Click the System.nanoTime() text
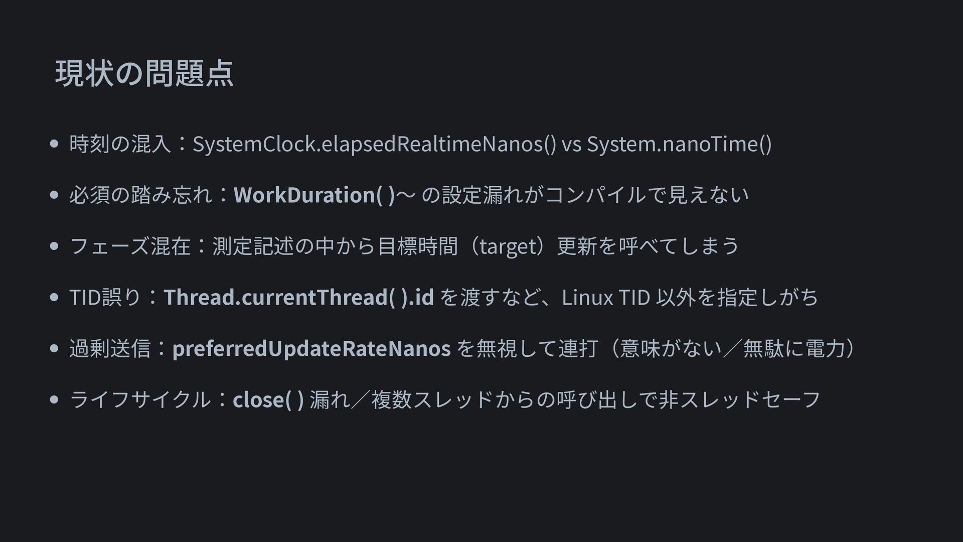 679,145
